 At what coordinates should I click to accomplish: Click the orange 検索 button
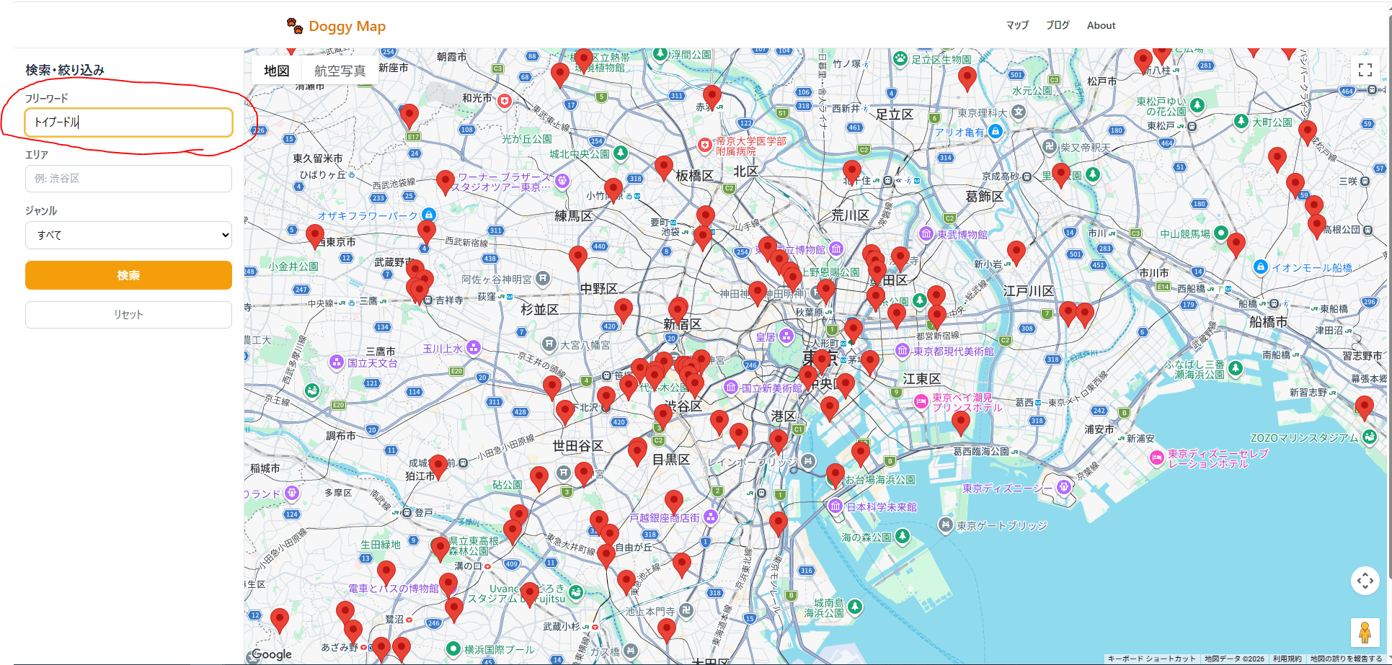point(128,275)
